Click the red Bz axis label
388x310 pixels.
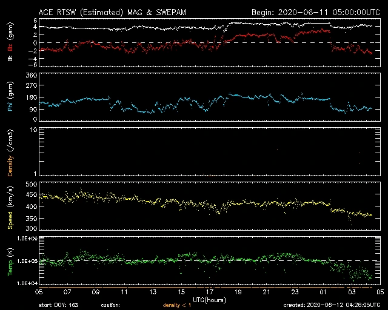pyautogui.click(x=10, y=47)
